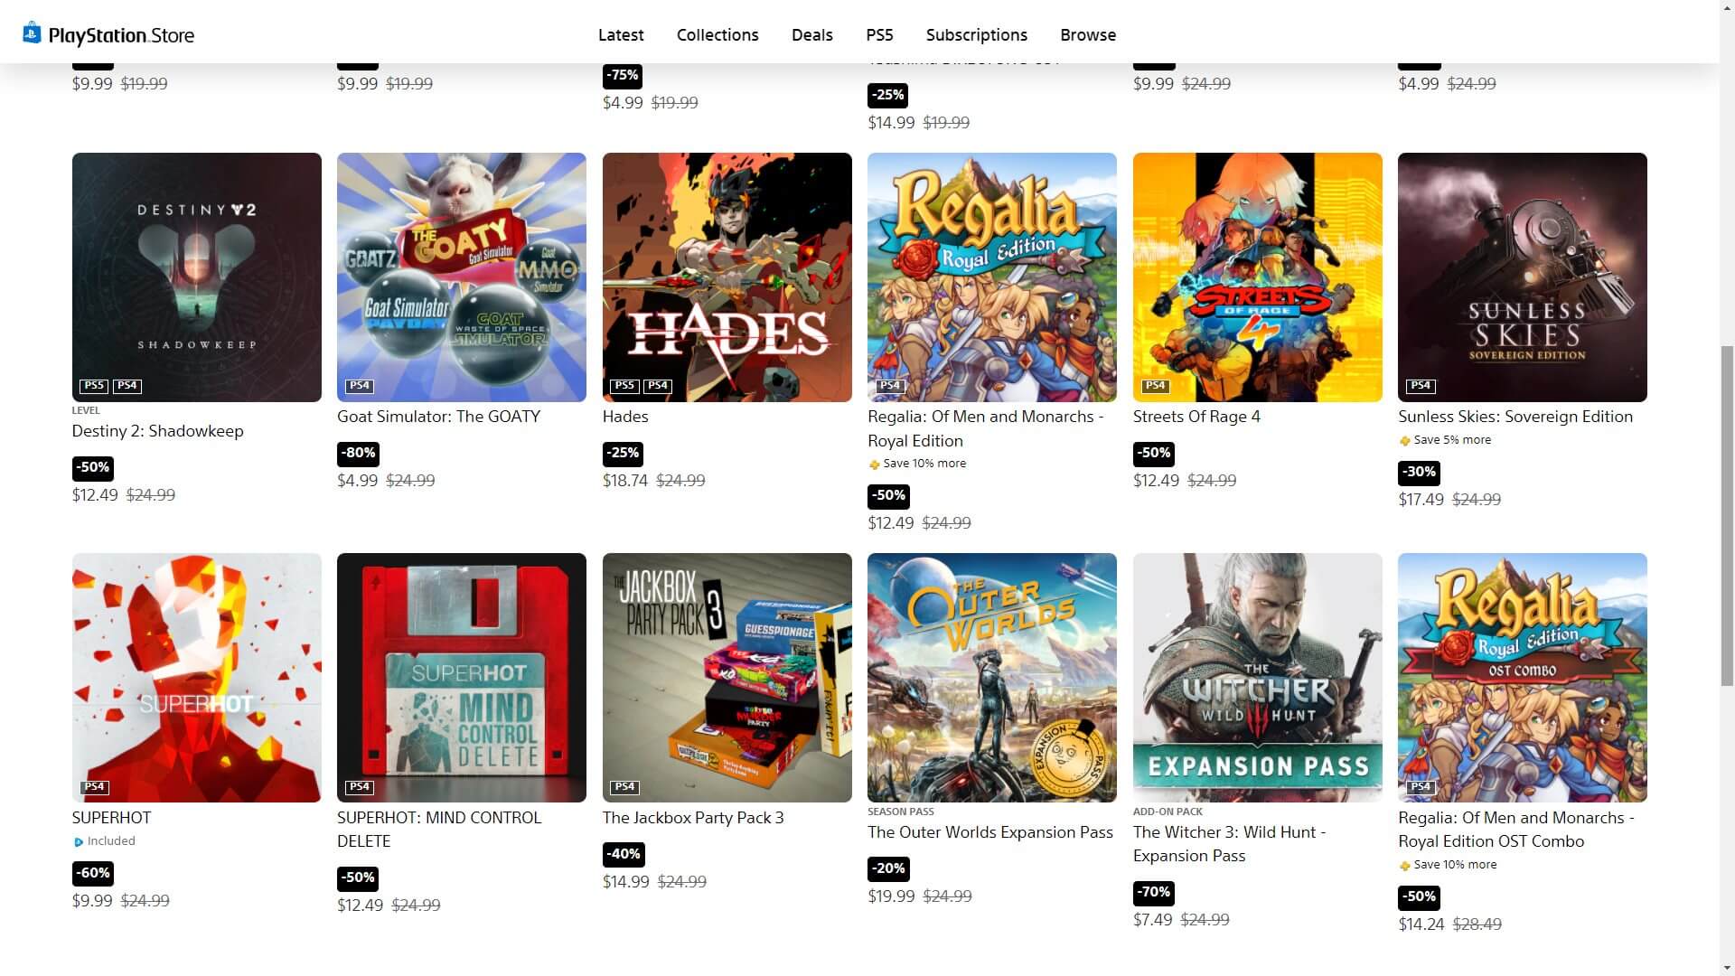Image resolution: width=1735 pixels, height=976 pixels.
Task: Click PS Plus icon under Sunless Skies
Action: (x=1404, y=441)
